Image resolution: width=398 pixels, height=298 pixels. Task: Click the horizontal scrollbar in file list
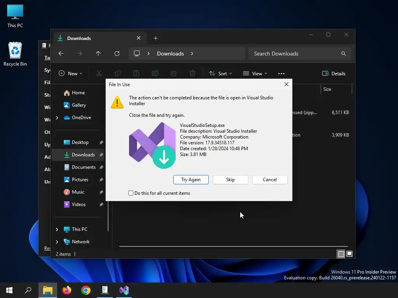tap(233, 246)
